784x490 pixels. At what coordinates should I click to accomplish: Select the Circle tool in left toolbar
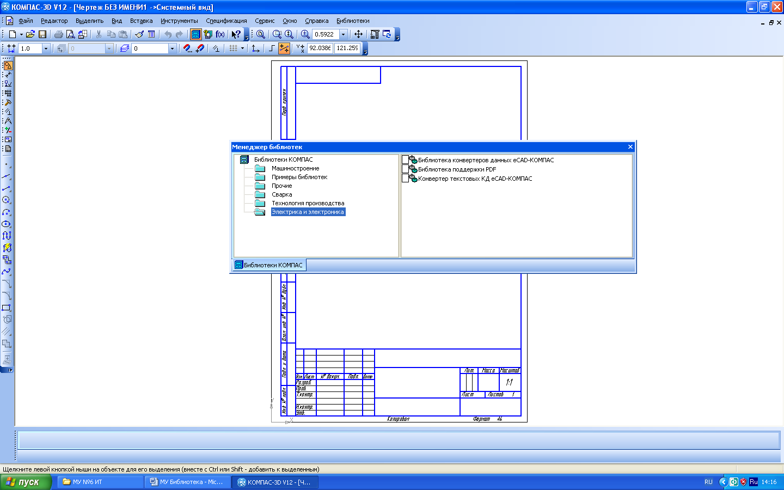click(7, 200)
